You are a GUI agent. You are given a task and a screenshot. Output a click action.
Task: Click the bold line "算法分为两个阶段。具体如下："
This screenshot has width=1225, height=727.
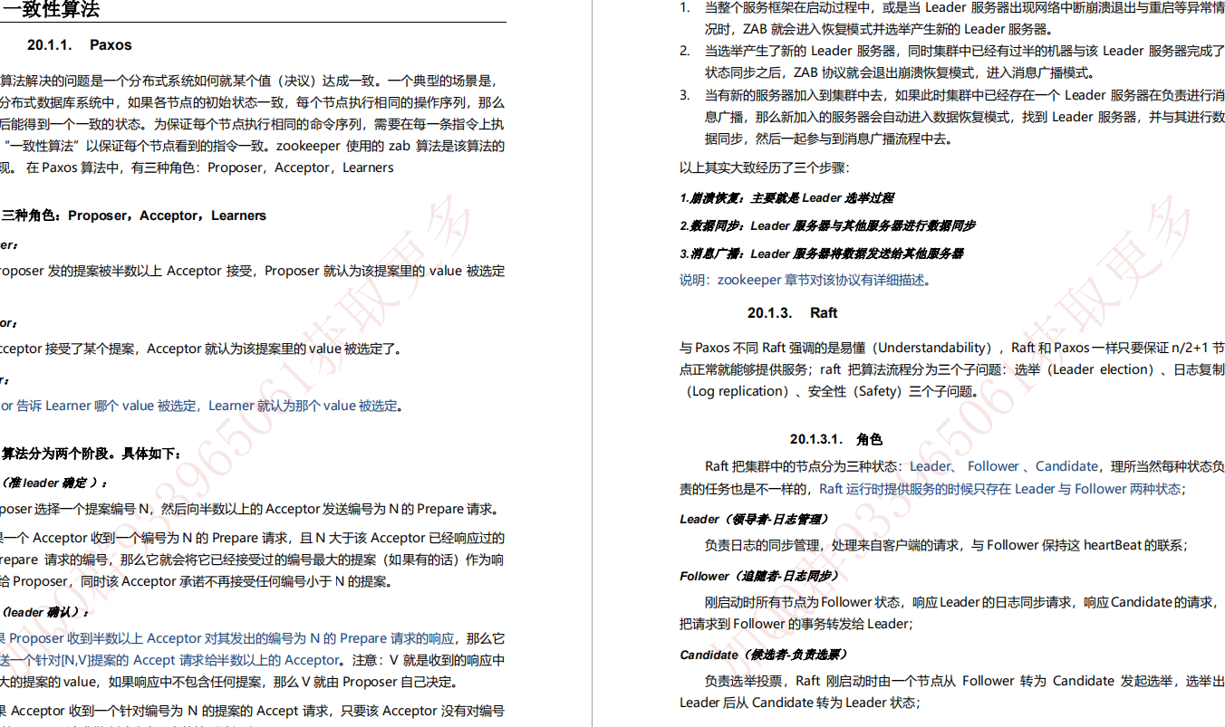click(x=92, y=454)
